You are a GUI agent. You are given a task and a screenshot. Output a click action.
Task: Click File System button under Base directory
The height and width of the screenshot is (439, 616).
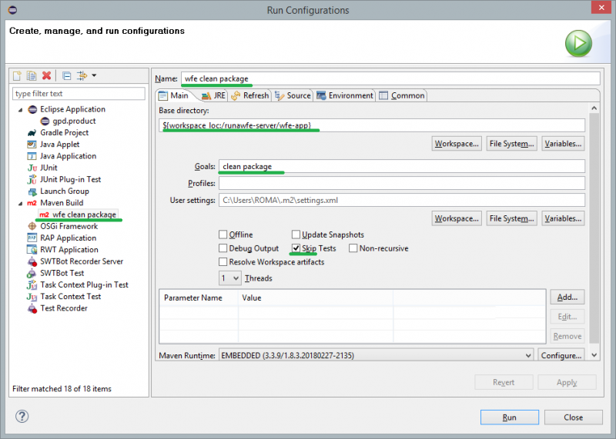511,144
